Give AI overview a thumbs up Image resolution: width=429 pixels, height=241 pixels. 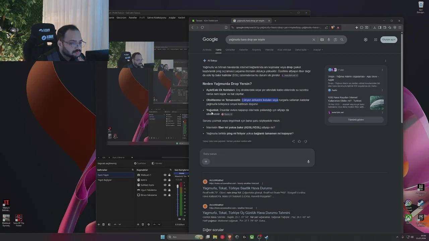299,141
